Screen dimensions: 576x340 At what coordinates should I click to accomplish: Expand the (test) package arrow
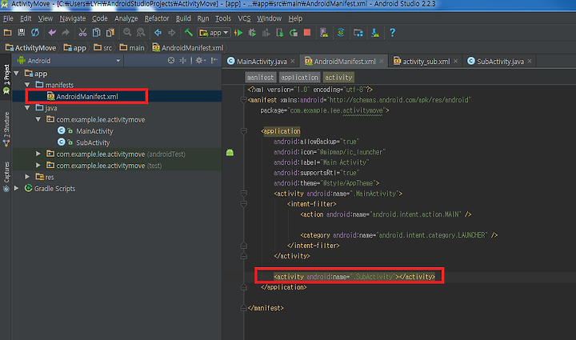[38, 166]
